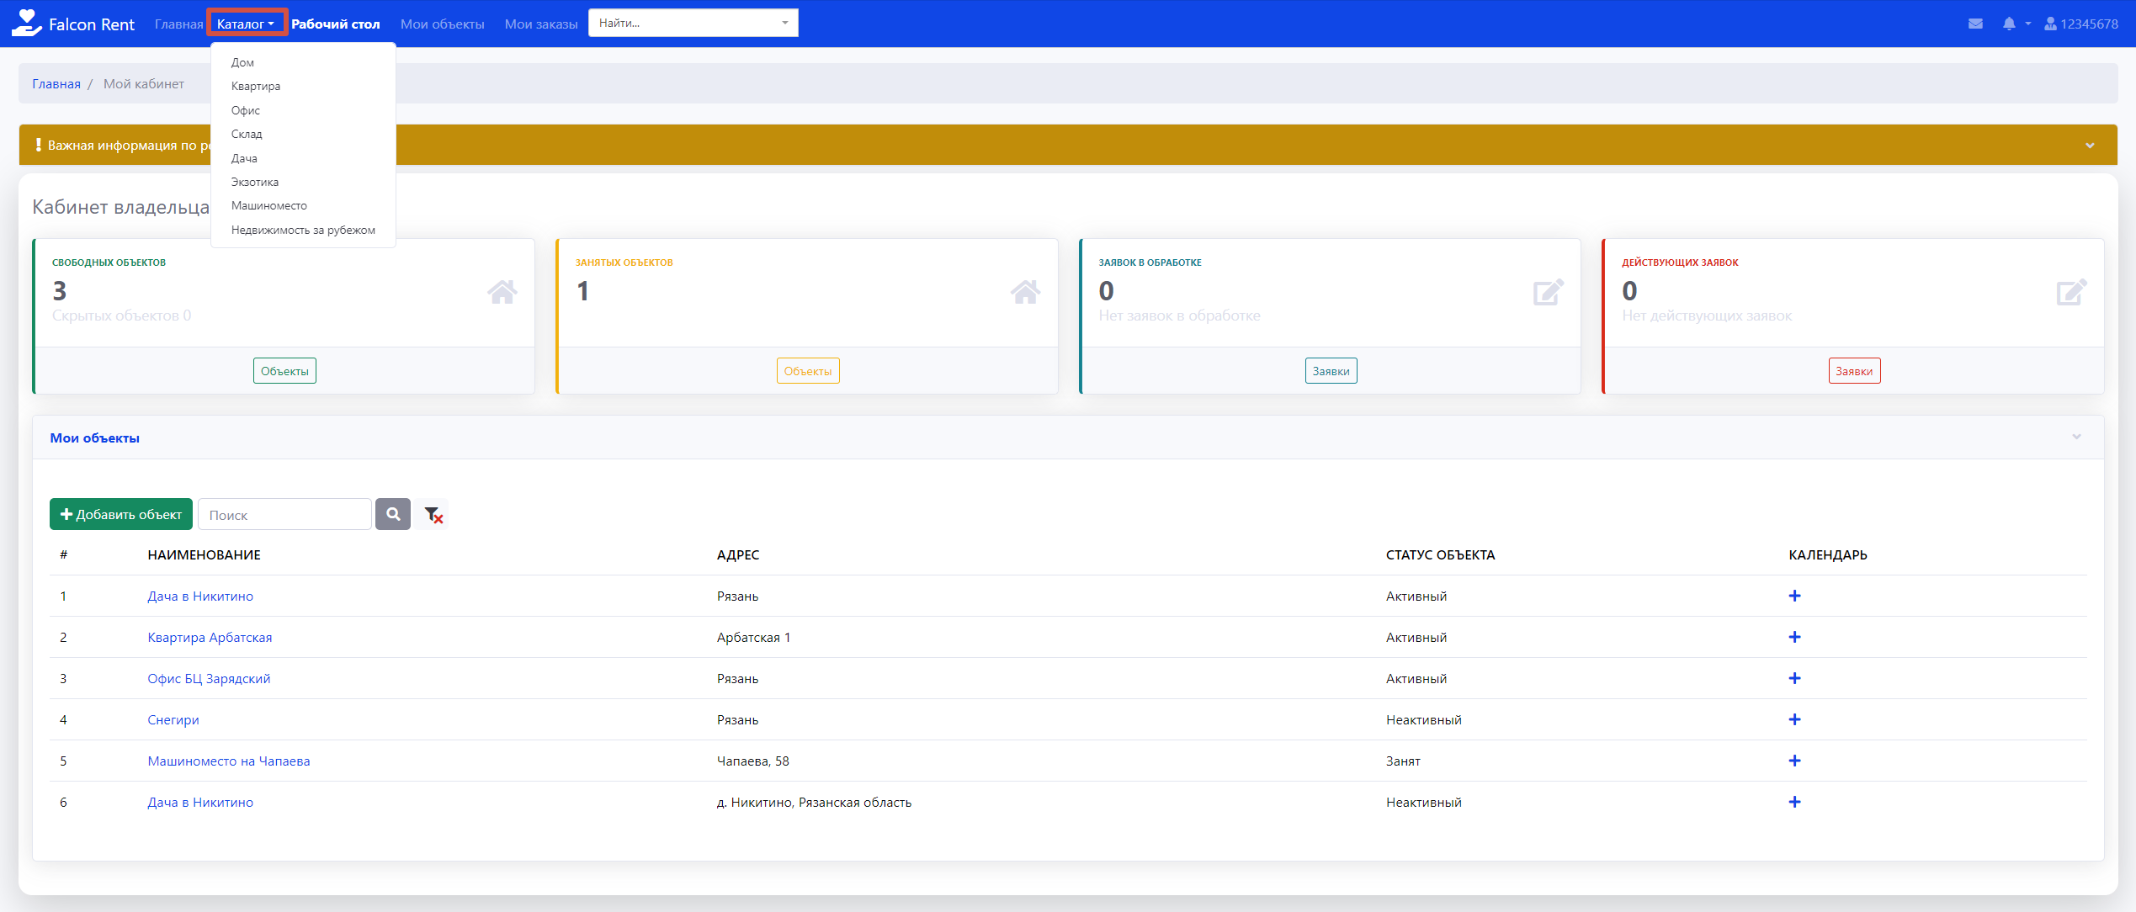Open the notifications bell icon
This screenshot has width=2136, height=912.
click(2009, 24)
